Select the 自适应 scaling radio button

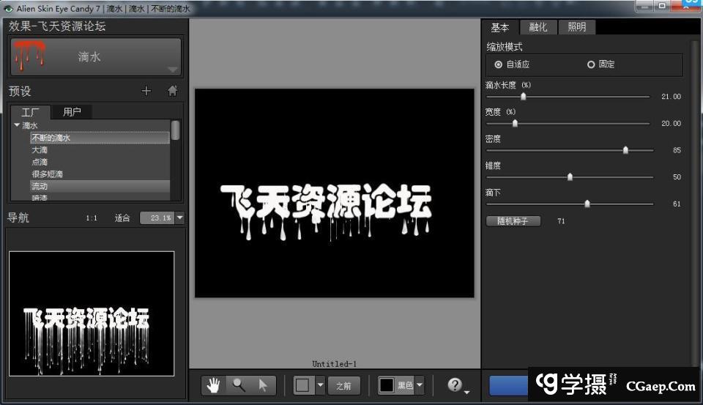tap(499, 64)
